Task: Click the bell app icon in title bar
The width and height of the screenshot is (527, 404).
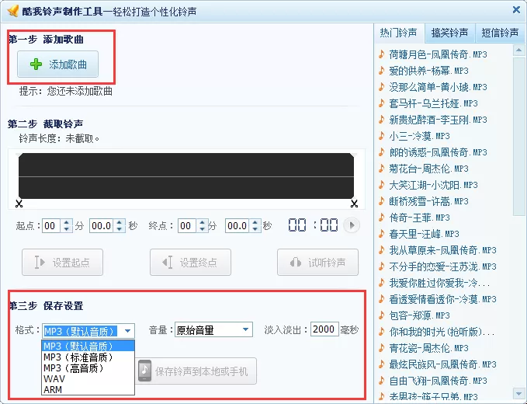Action: [x=12, y=11]
